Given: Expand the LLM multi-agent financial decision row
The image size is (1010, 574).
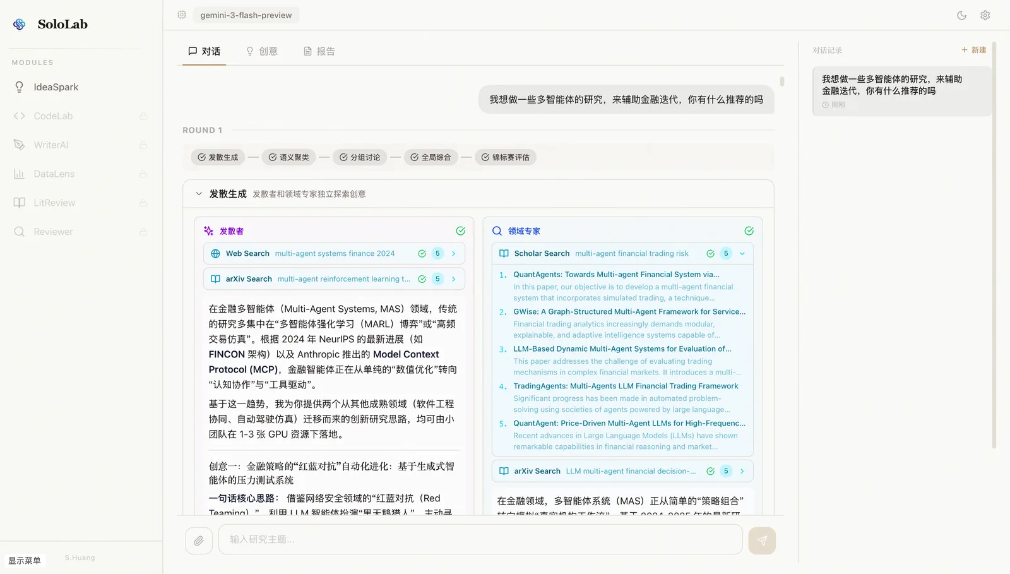Looking at the screenshot, I should coord(742,471).
